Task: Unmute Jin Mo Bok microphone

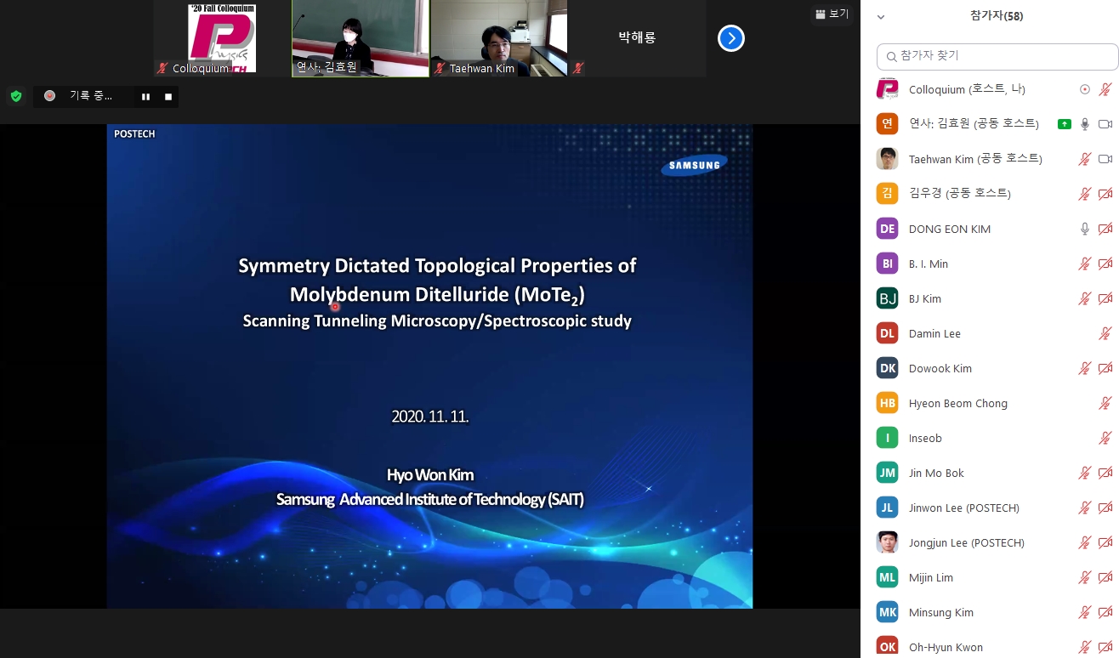Action: tap(1084, 473)
